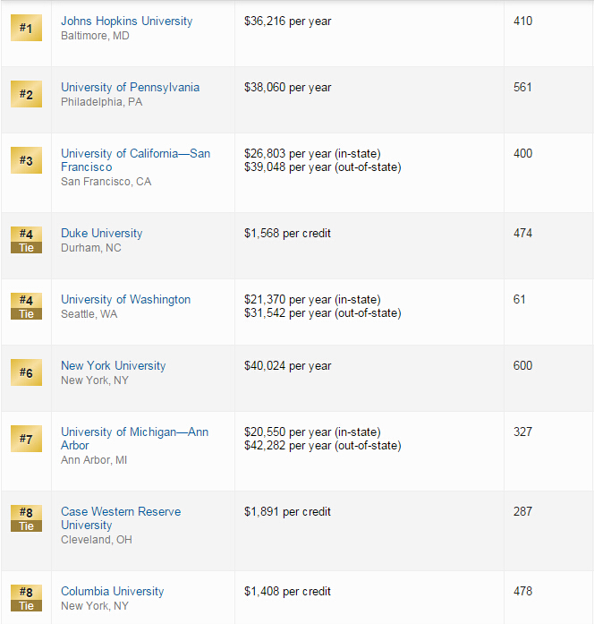Select the Seattle, WA location text
The image size is (594, 624).
pyautogui.click(x=89, y=314)
